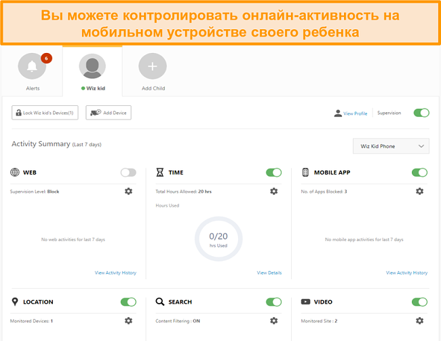Screen dimensions: 441x341
Task: Click 'No web activities for last 7 days'
Action: pos(73,240)
